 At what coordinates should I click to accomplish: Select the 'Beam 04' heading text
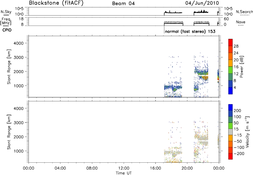tap(123, 3)
